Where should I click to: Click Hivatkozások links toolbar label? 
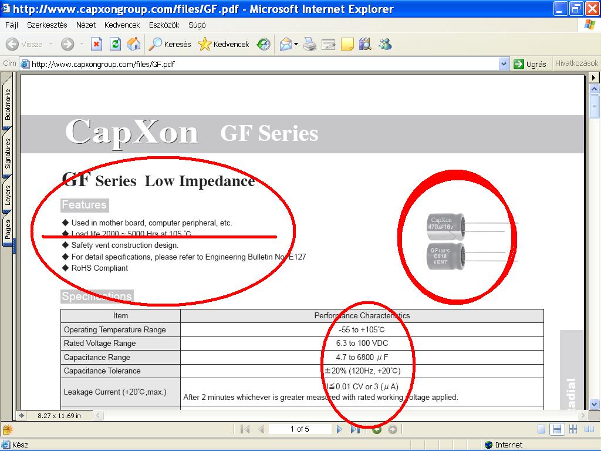pyautogui.click(x=576, y=63)
